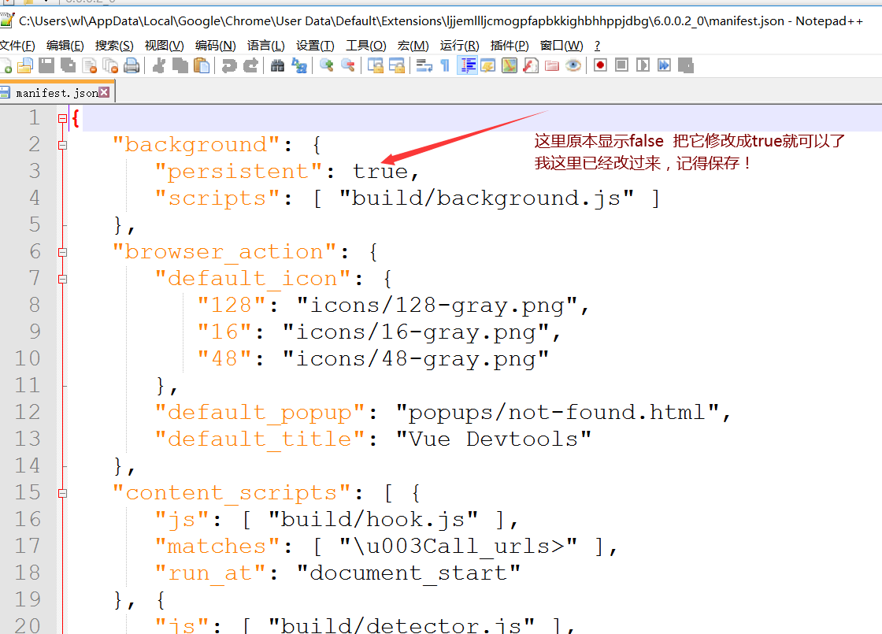
Task: Open the 宏(M) menu
Action: pyautogui.click(x=413, y=45)
